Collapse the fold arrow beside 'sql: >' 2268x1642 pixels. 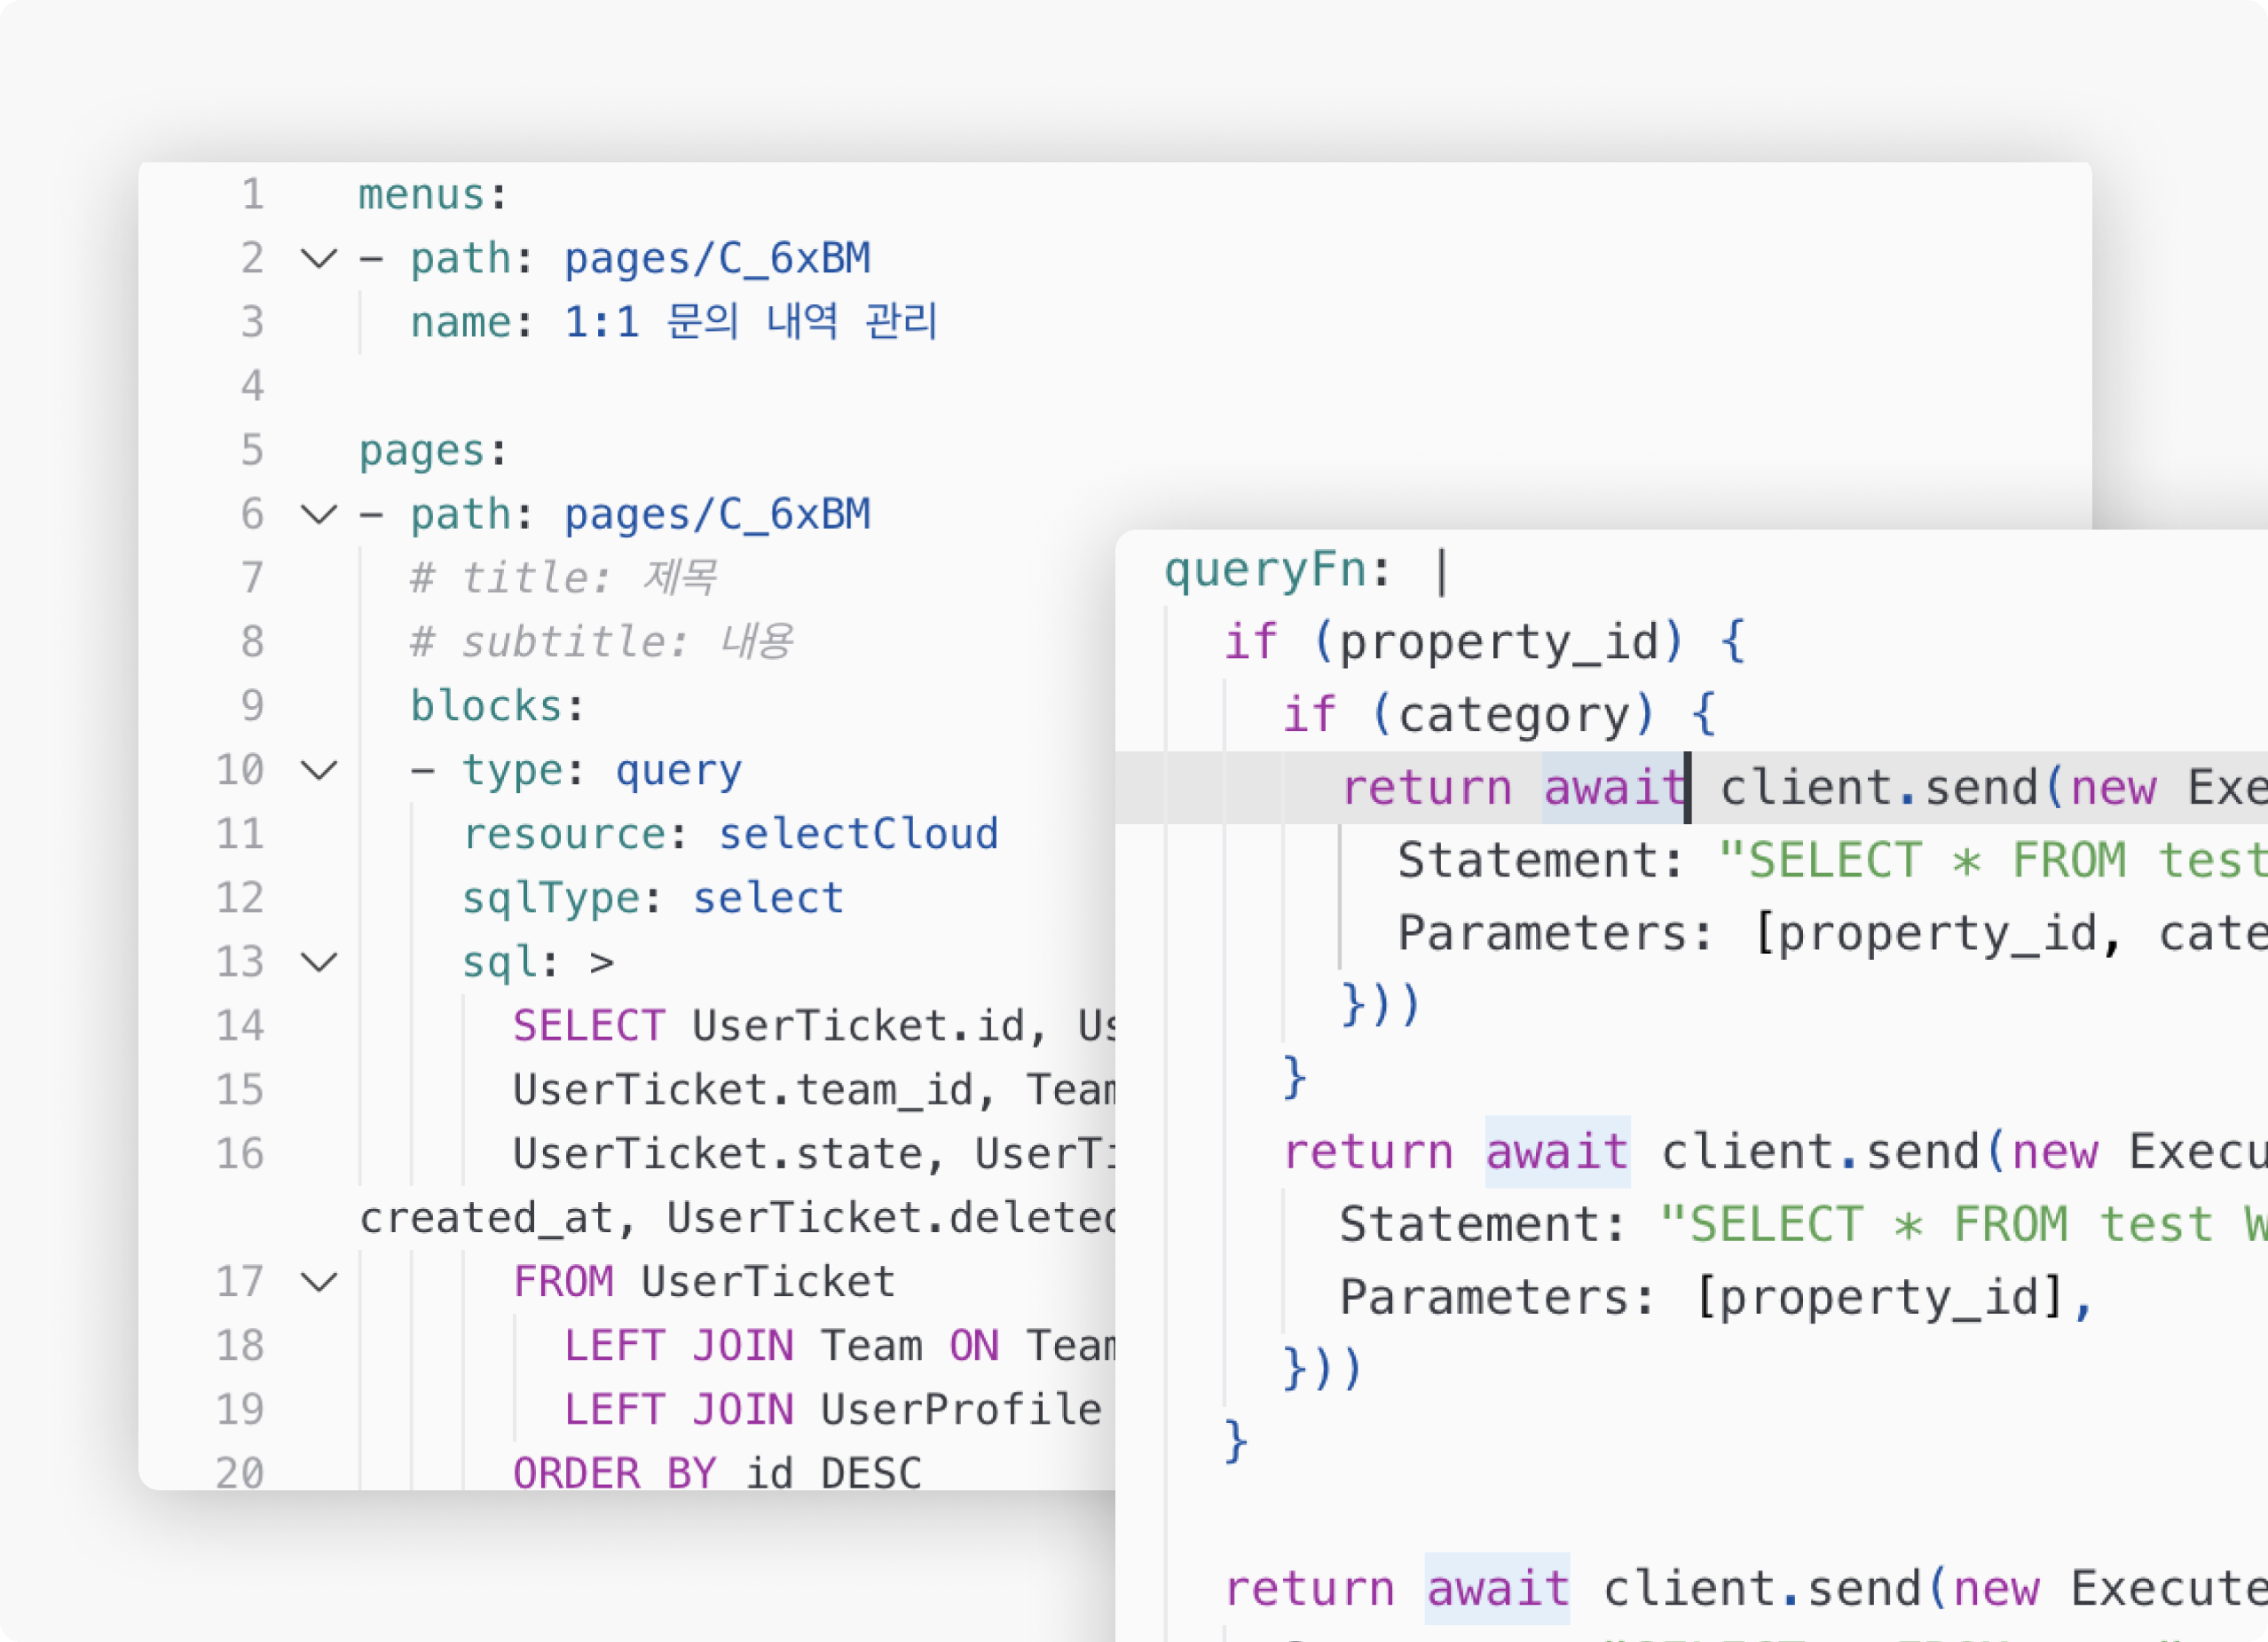point(319,963)
